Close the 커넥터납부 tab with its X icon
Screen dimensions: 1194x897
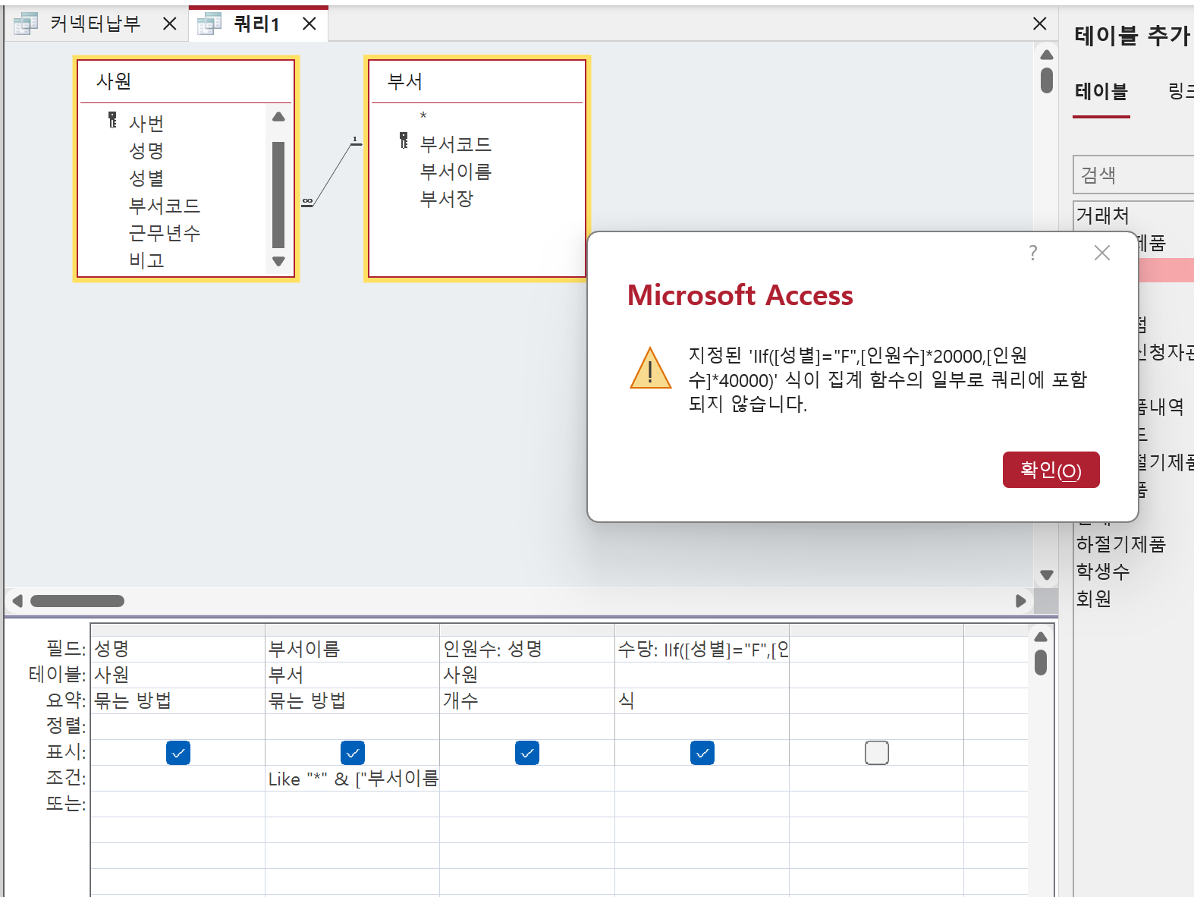(x=170, y=24)
